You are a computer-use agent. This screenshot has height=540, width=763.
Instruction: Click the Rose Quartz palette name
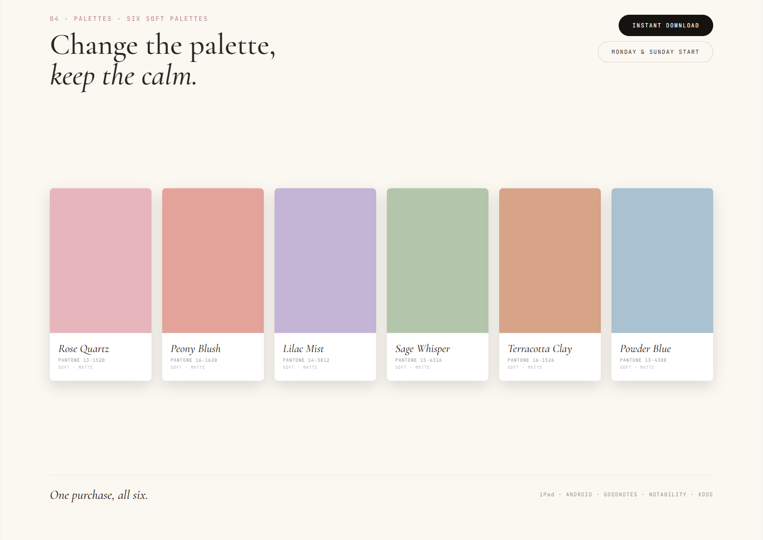coord(84,349)
